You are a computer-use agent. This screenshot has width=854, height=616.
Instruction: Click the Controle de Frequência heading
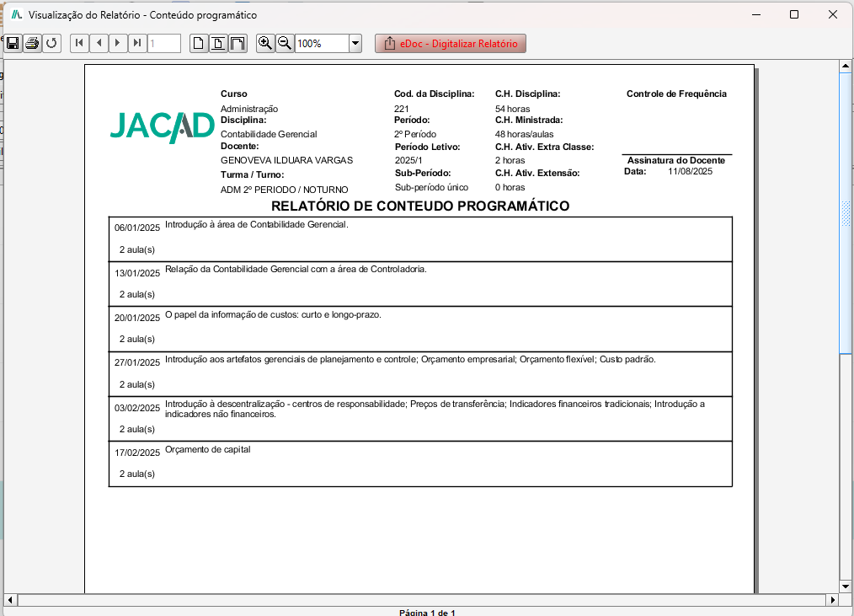click(x=676, y=94)
